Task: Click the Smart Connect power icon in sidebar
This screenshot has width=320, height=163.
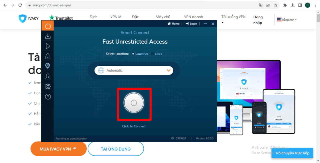Action: coord(47,26)
